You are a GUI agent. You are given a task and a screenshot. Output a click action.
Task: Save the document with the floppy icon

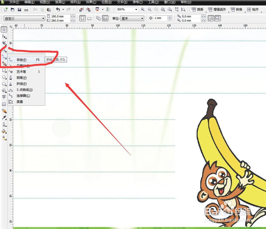[x=19, y=9]
